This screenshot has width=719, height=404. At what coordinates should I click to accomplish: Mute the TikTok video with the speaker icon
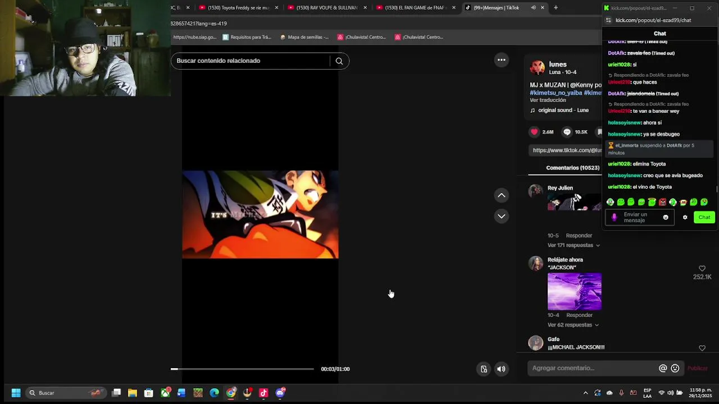point(501,369)
